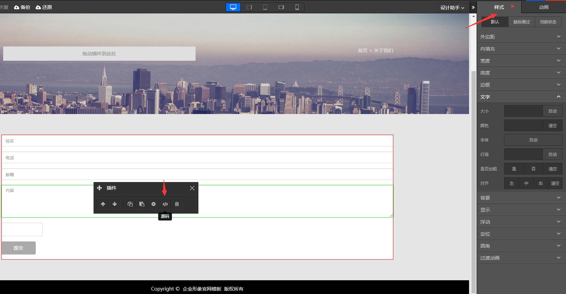This screenshot has height=294, width=566.
Task: Click the 备份 backup button
Action: click(x=22, y=7)
